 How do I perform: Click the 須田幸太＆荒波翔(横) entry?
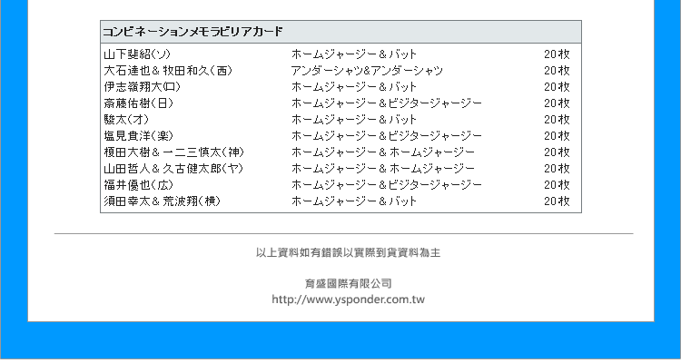(x=163, y=201)
